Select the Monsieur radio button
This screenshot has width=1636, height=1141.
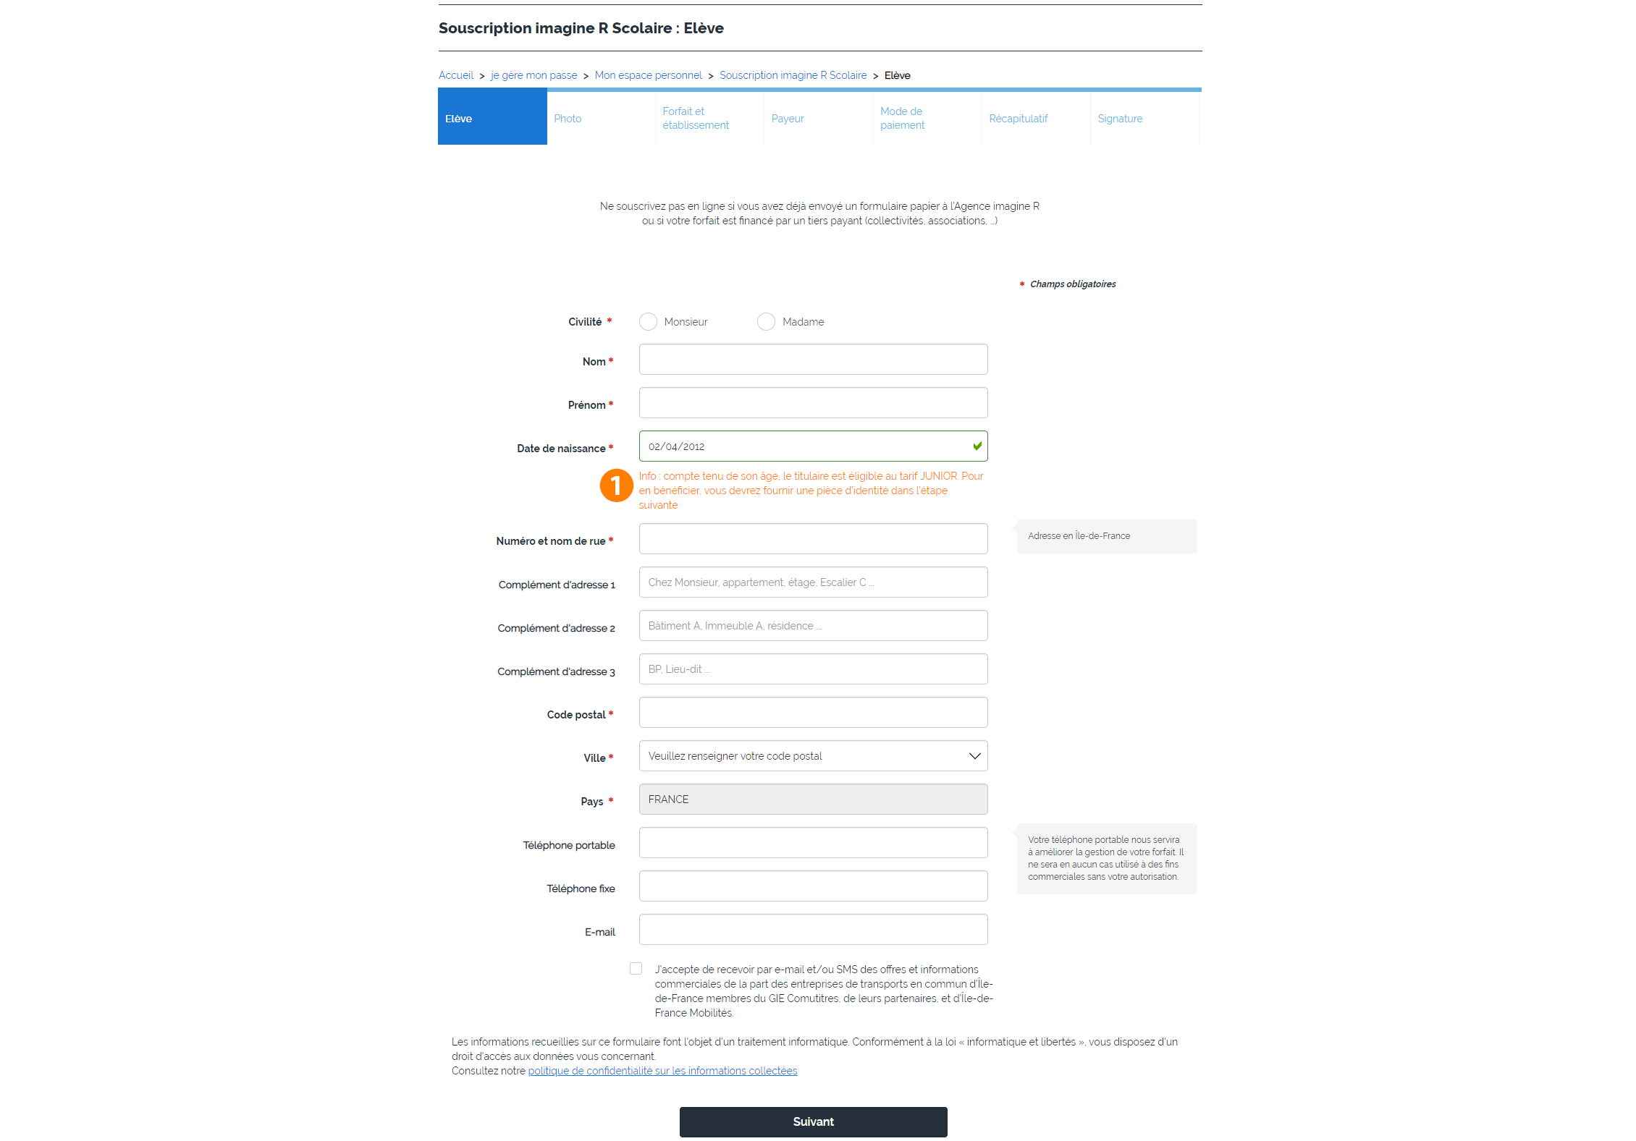(648, 321)
